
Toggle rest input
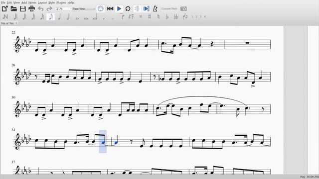131,16
